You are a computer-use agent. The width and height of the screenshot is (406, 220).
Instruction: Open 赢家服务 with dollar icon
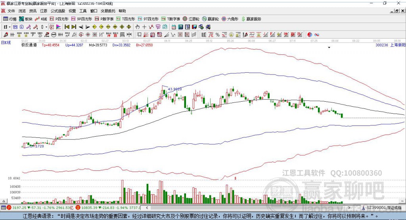click(x=251, y=19)
